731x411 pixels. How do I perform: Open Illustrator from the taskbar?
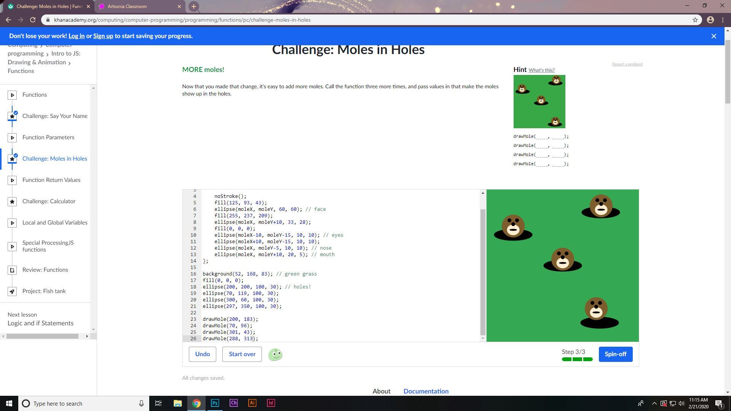pyautogui.click(x=252, y=403)
